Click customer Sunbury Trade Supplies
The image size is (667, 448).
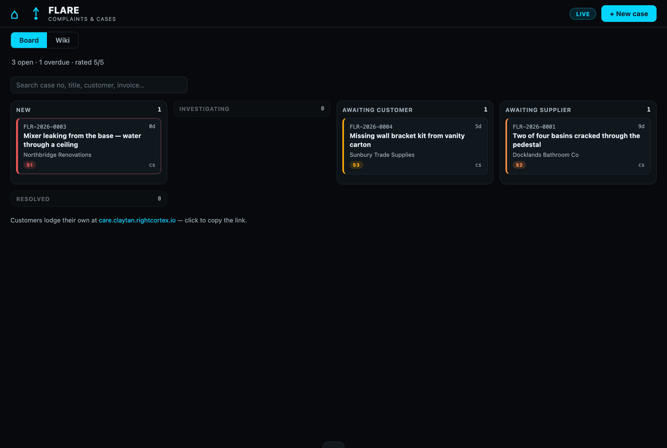[382, 154]
